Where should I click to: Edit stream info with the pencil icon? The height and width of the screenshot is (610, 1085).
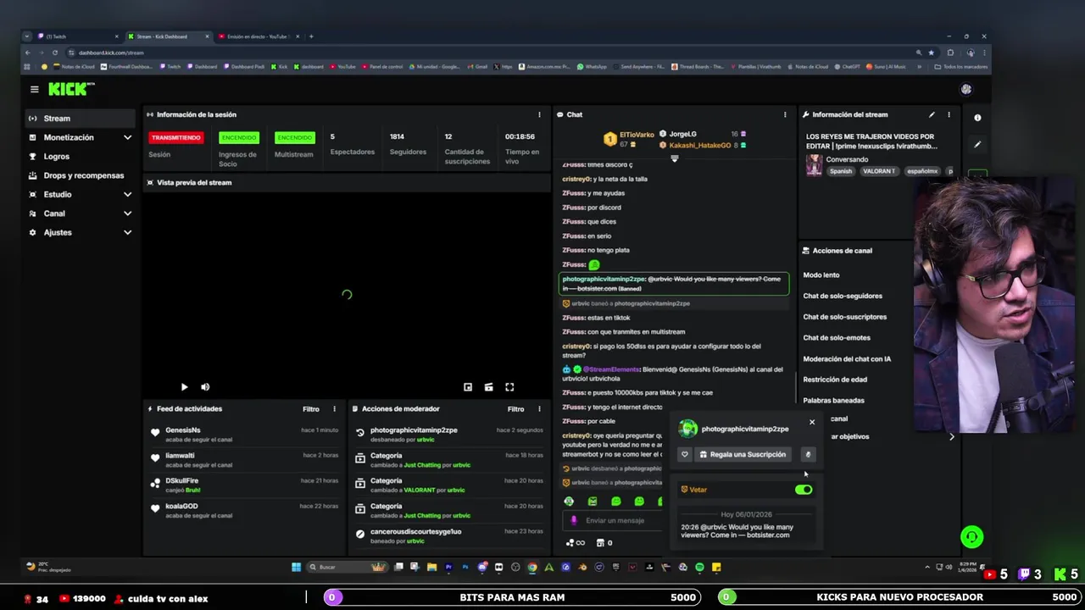click(x=932, y=114)
